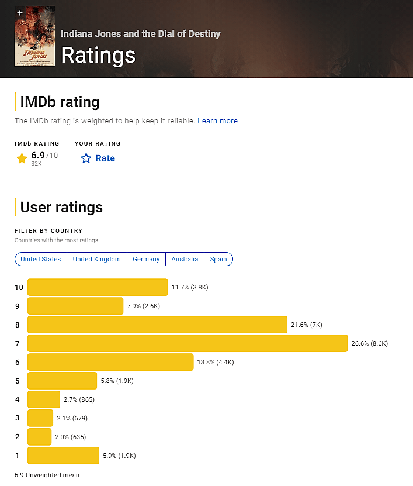Click the plus watchlist icon on poster

[20, 12]
